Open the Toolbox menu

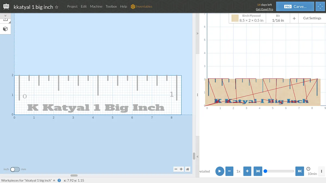click(x=111, y=7)
